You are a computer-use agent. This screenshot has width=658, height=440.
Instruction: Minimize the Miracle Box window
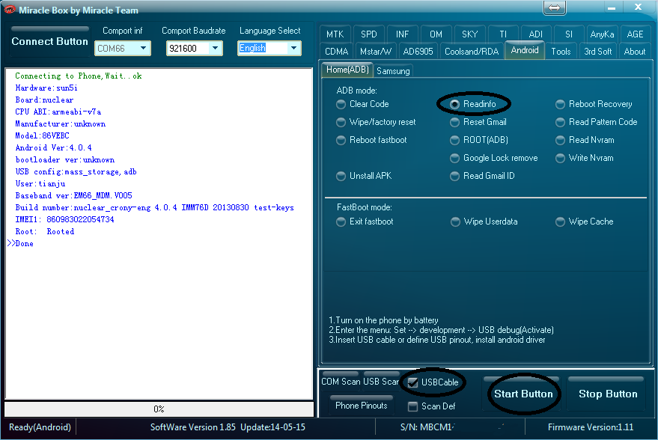612,8
